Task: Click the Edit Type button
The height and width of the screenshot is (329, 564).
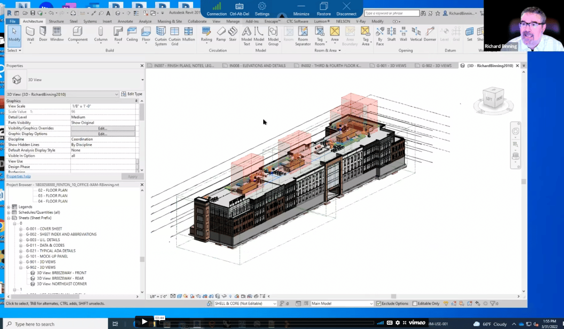Action: click(132, 94)
